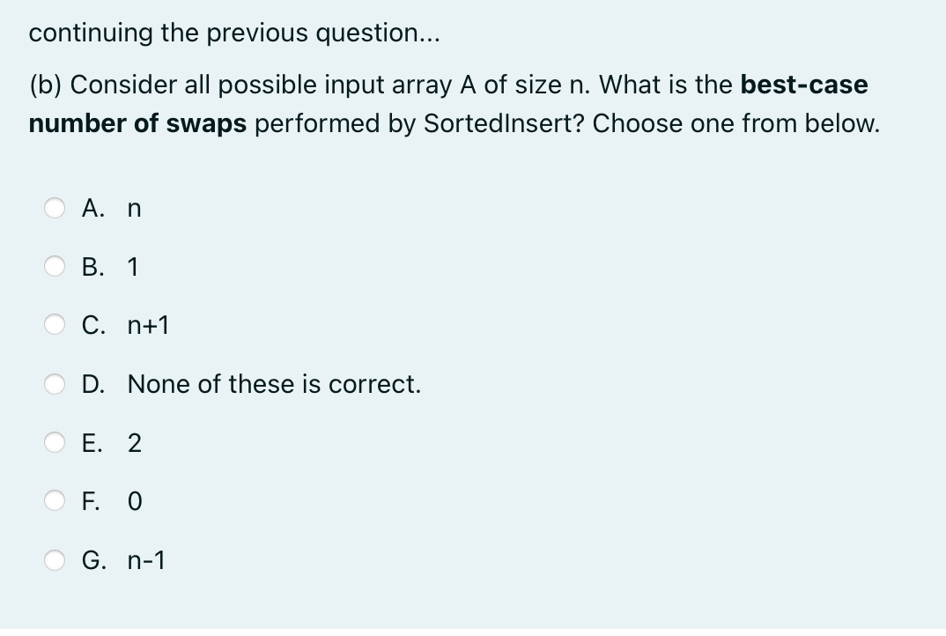Choose the answer labeled n
The image size is (946, 636).
click(134, 208)
